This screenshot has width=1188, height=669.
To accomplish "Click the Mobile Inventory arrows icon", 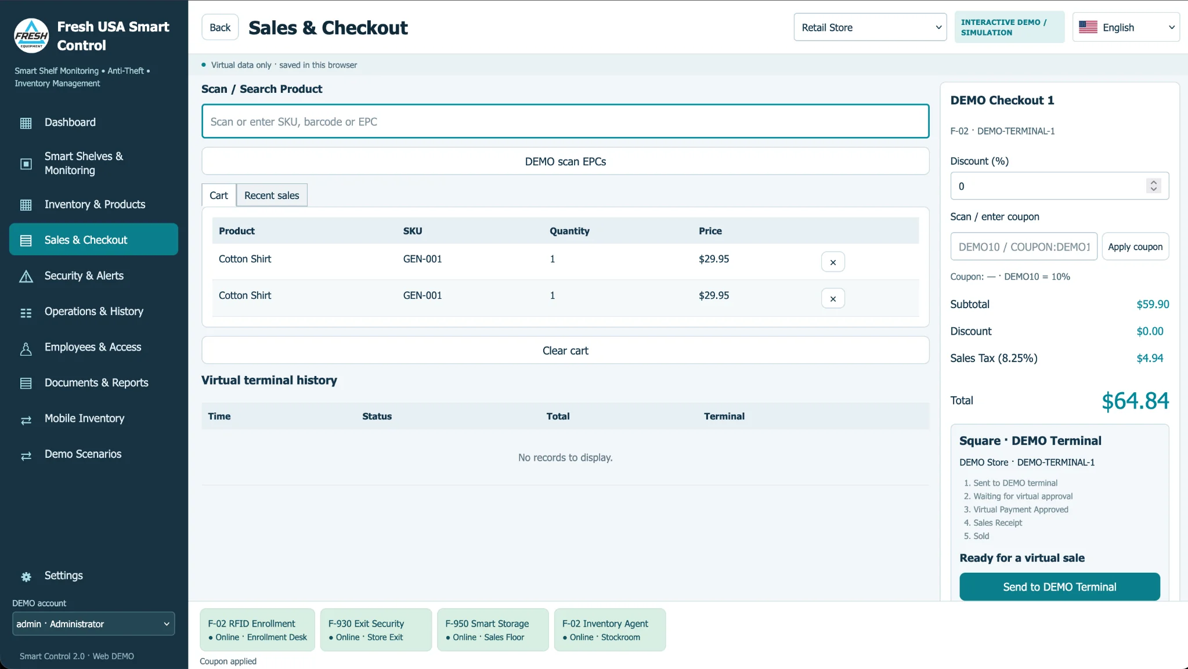I will 26,420.
